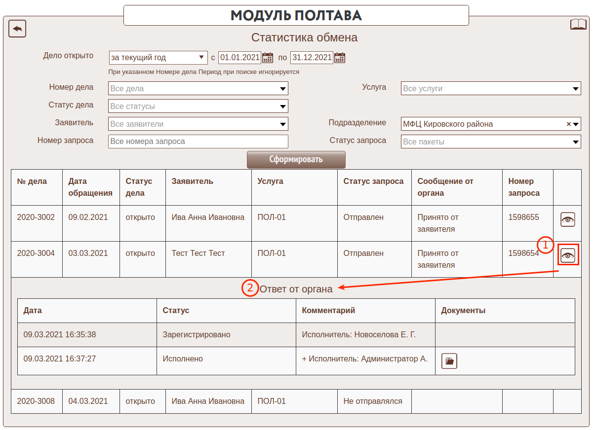Open the Статус запроса dropdown

(x=490, y=142)
